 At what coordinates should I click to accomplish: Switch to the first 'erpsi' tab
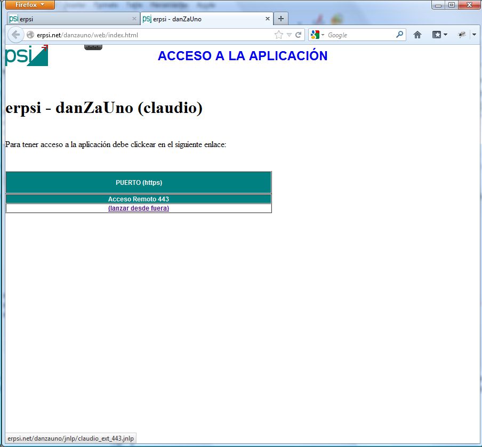click(x=73, y=19)
